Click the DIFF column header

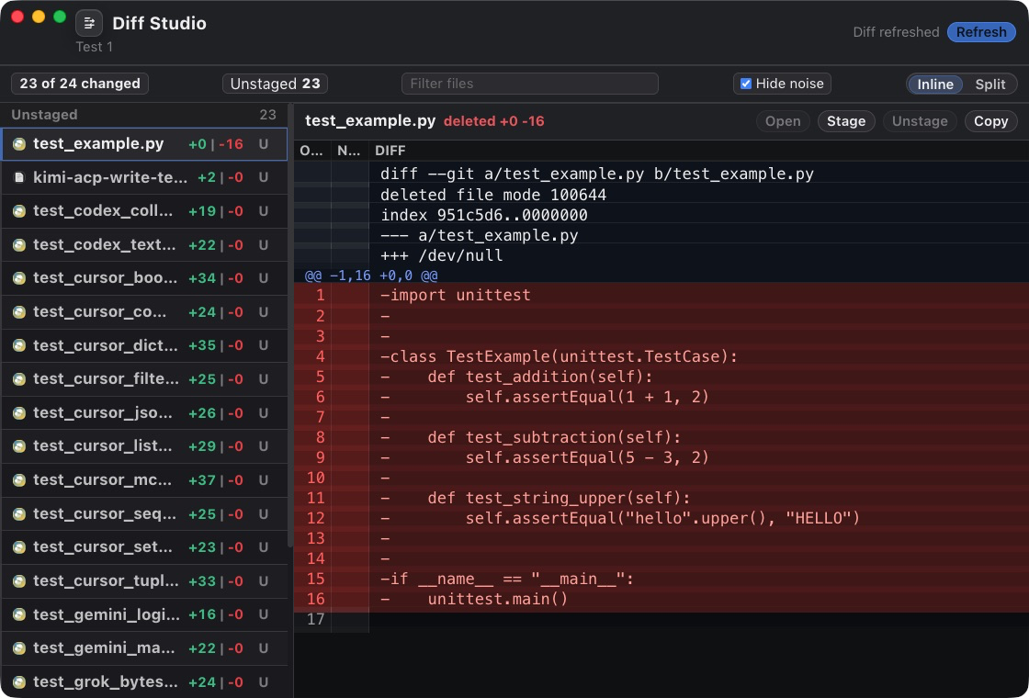(390, 151)
